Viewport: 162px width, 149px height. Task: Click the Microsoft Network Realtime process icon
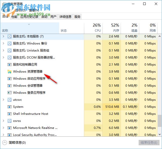click(10, 128)
